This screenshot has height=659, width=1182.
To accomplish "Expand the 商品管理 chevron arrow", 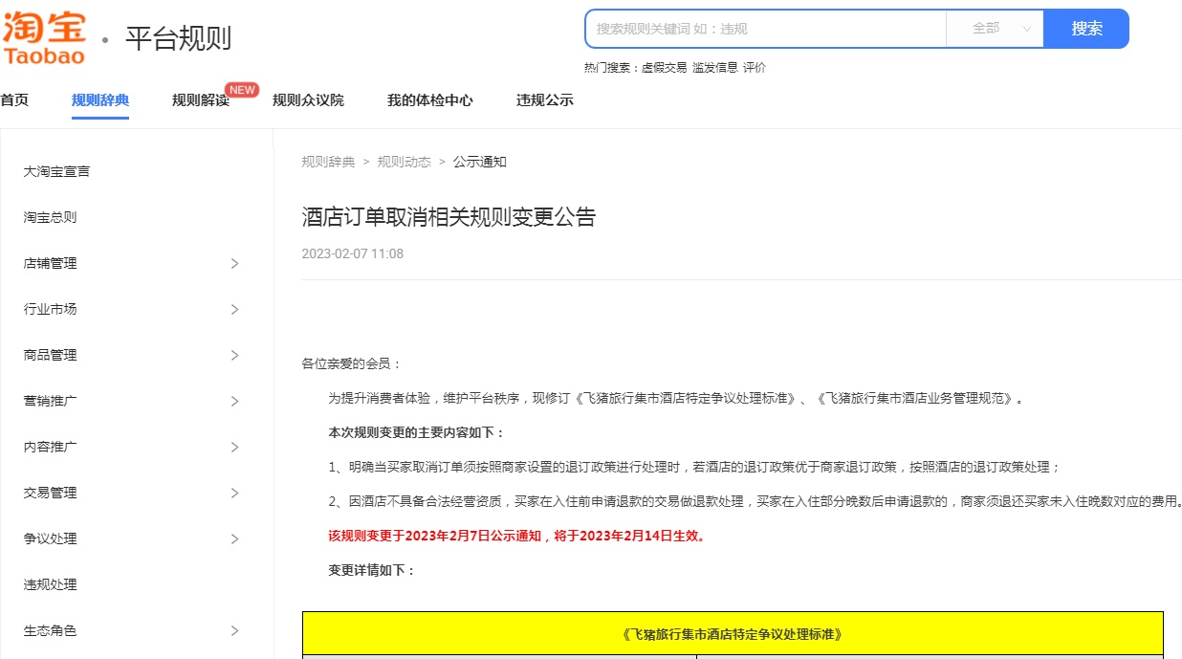I will coord(235,356).
